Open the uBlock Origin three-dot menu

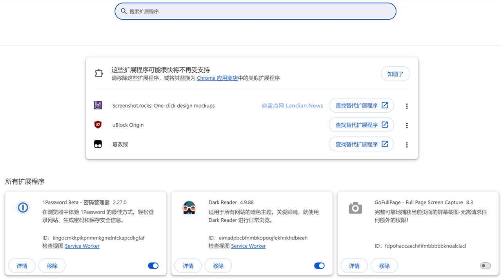(x=407, y=125)
